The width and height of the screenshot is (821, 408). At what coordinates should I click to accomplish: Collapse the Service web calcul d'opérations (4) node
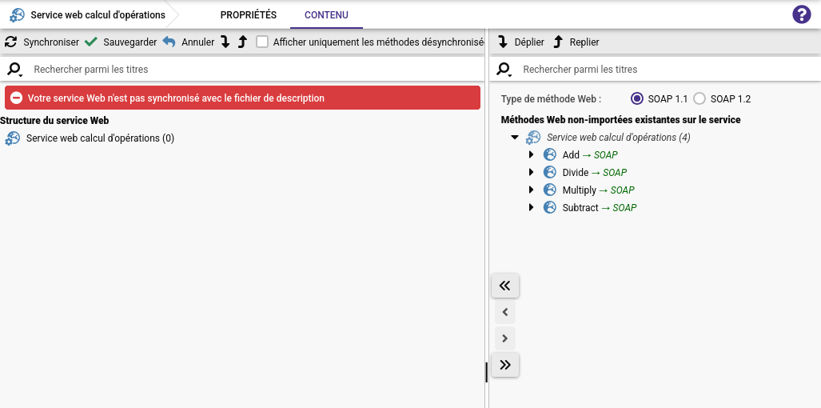tap(515, 138)
